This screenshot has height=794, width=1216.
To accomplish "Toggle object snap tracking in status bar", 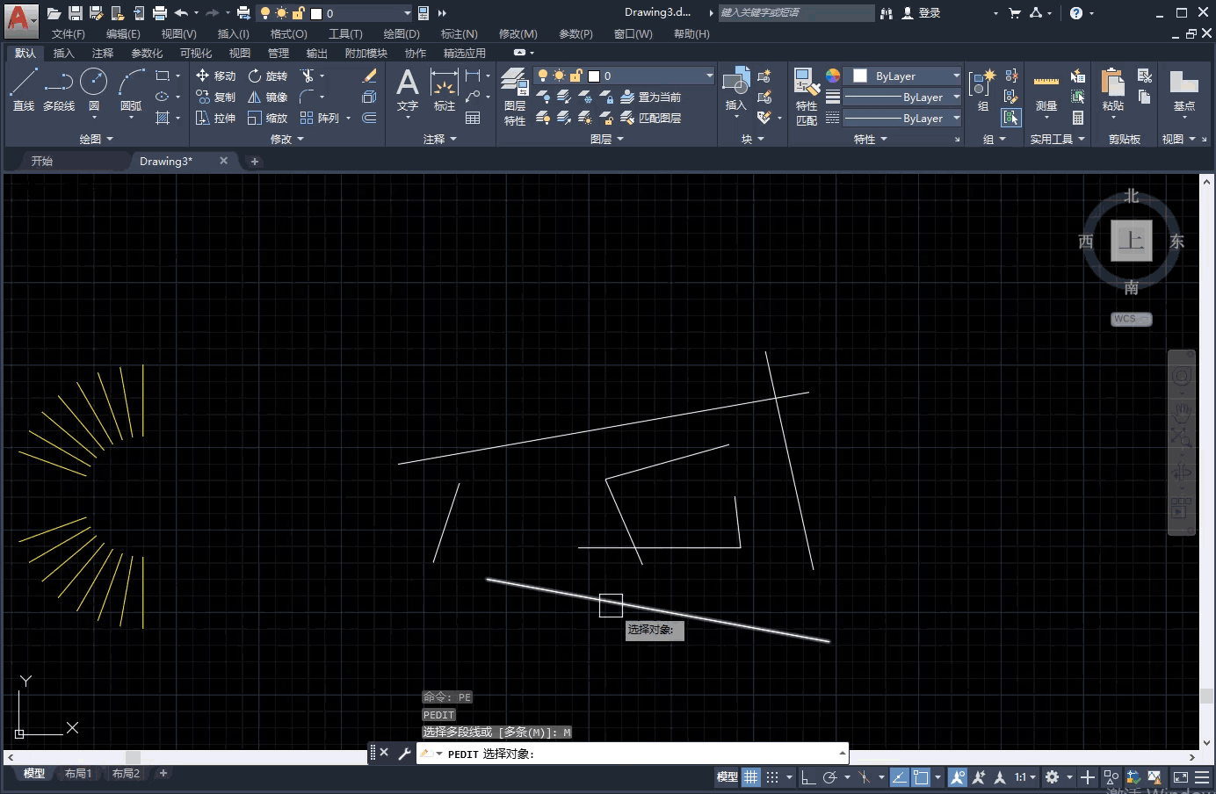I will [x=900, y=777].
